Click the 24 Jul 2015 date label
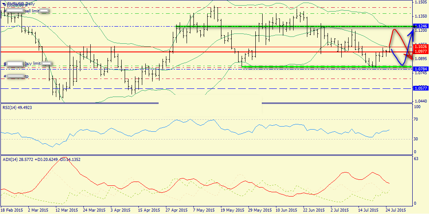Screen dimensions: 429x215 tap(396, 210)
